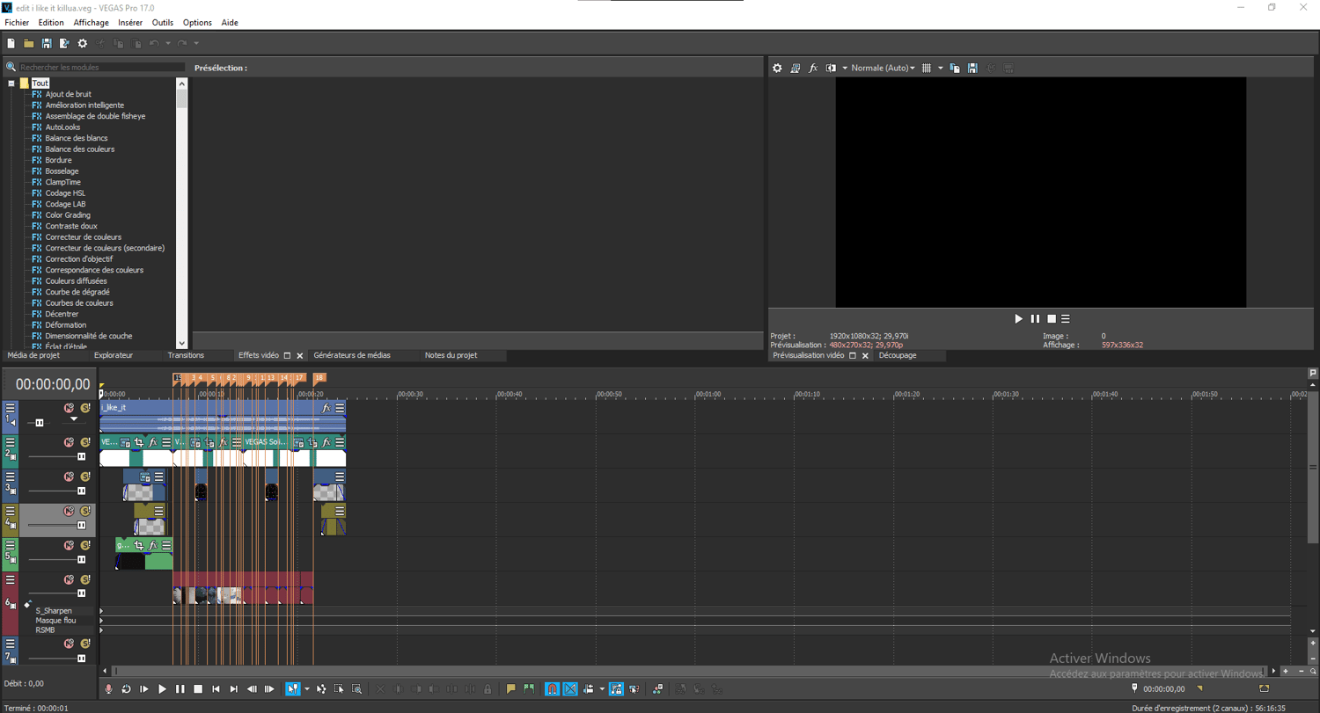Expand RSMB keyframe row
The height and width of the screenshot is (713, 1320).
pos(101,629)
